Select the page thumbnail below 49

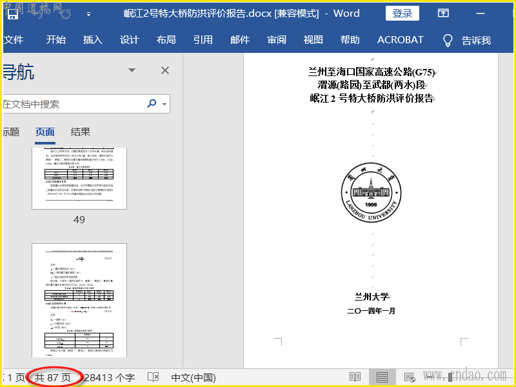point(79,300)
